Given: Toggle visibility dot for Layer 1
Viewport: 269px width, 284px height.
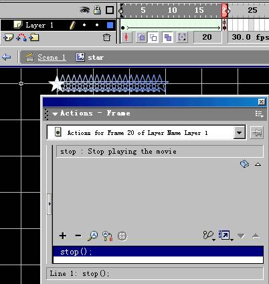Looking at the screenshot, I should (x=84, y=25).
